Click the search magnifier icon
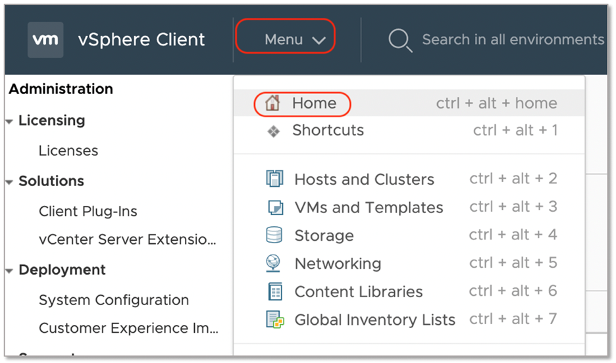 click(400, 40)
